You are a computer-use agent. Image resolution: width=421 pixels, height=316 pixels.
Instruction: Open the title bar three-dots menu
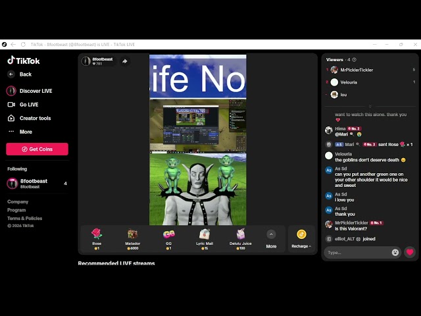(x=374, y=44)
